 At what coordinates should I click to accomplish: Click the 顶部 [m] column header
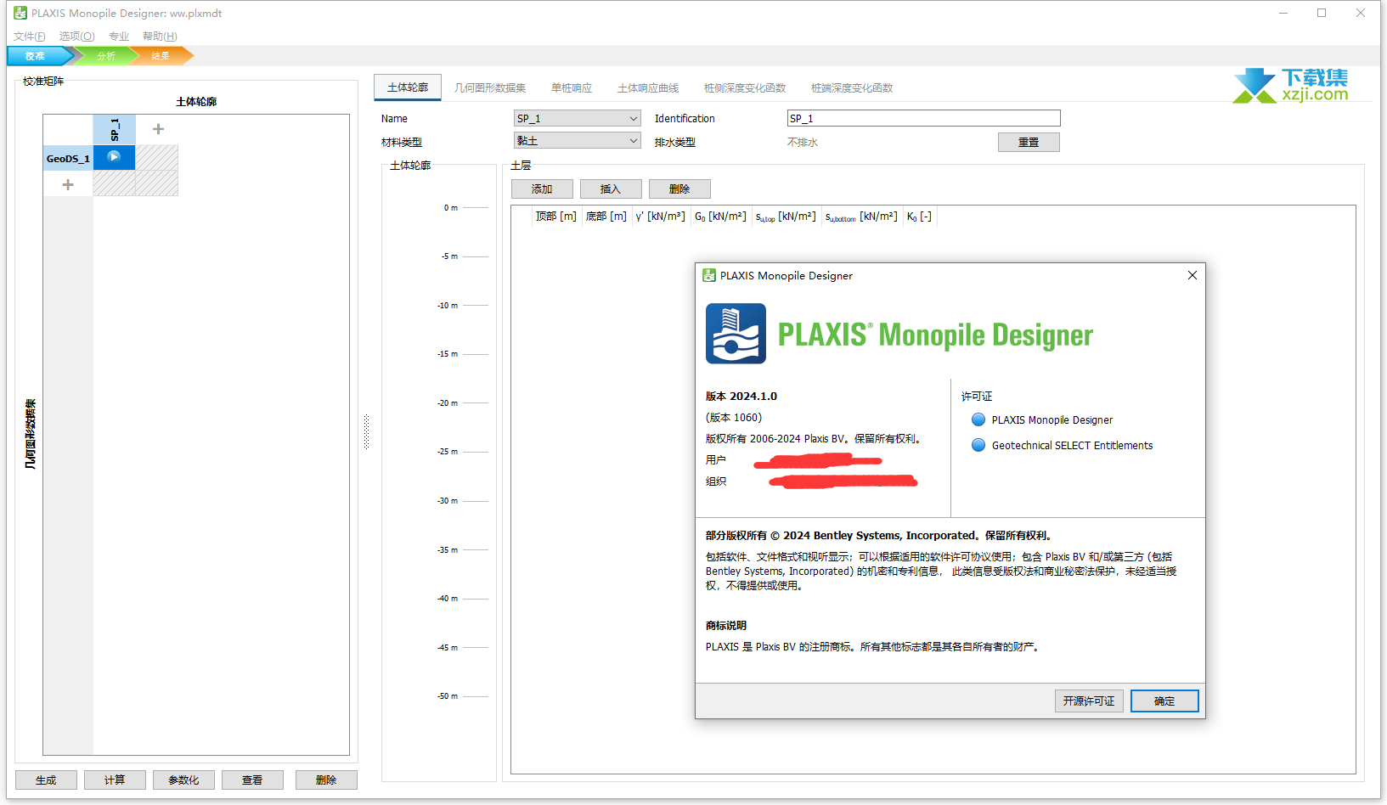[x=556, y=217]
